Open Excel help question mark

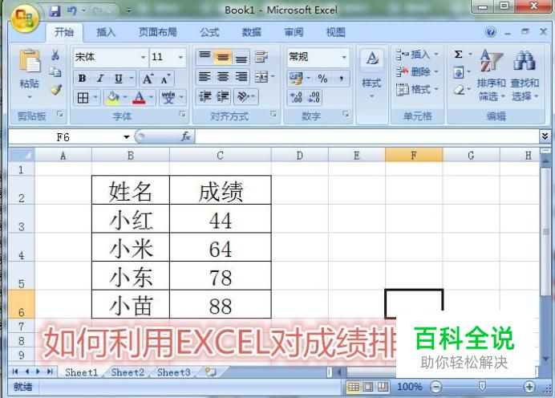click(491, 32)
